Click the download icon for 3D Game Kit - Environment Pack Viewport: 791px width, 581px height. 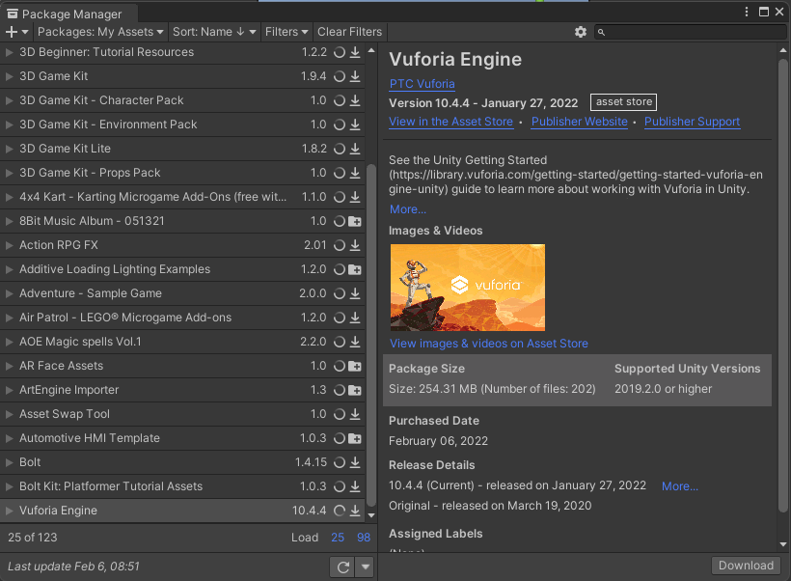coord(355,124)
